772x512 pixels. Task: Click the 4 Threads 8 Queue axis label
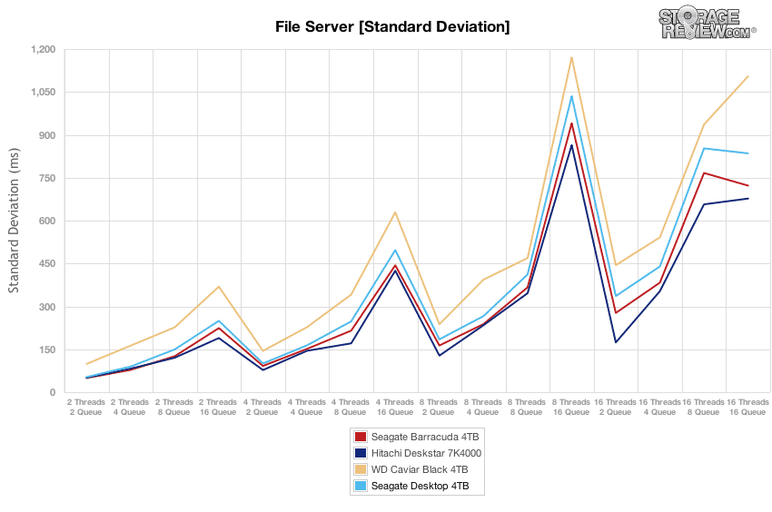[350, 407]
